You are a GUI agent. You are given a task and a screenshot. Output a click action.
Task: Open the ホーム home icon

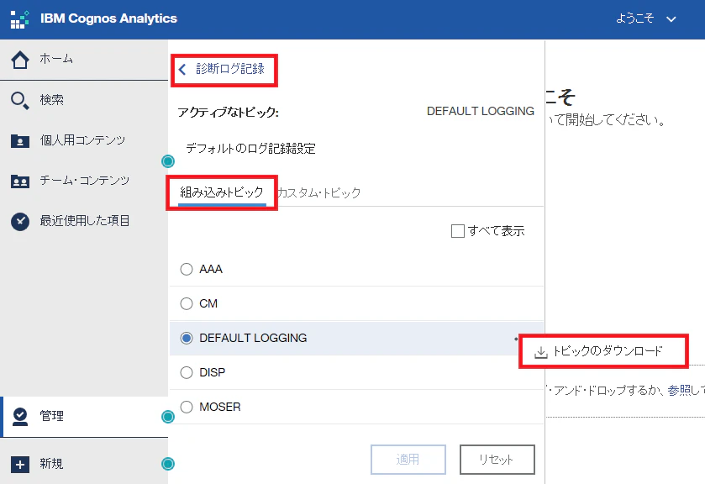pos(20,60)
